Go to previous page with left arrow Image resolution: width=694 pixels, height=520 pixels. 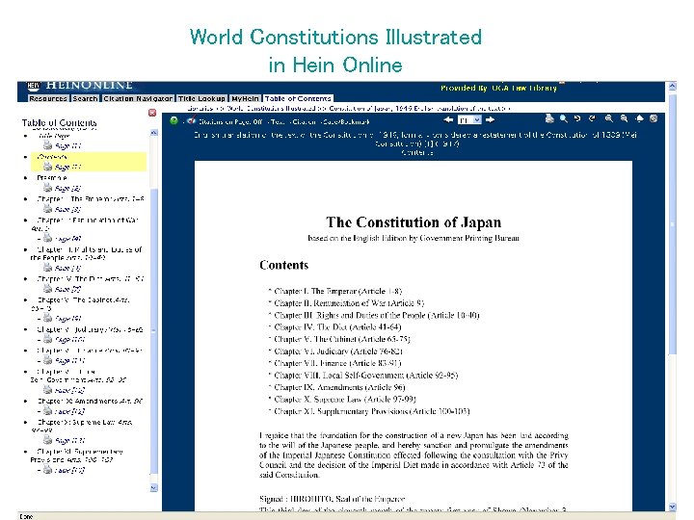click(x=448, y=119)
